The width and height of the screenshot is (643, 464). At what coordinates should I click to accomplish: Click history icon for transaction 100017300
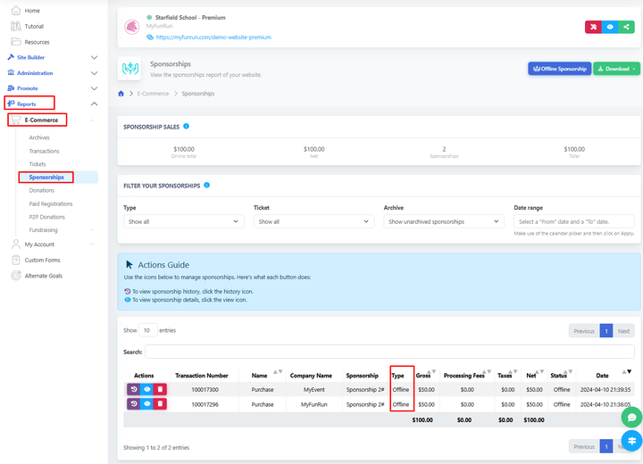133,390
